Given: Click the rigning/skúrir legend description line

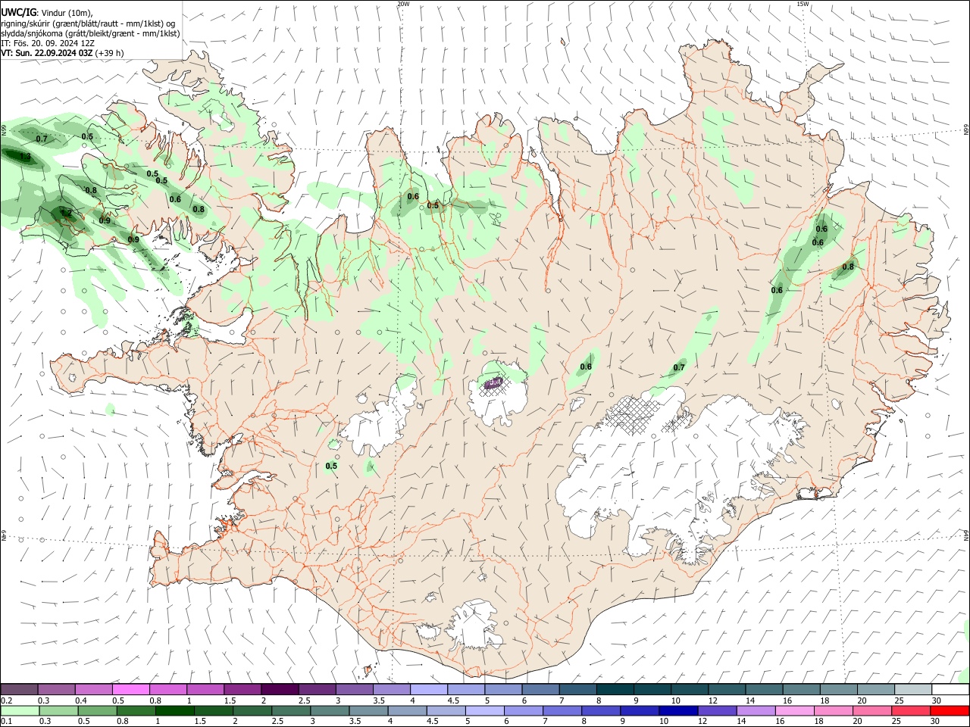Looking at the screenshot, I should coord(88,23).
